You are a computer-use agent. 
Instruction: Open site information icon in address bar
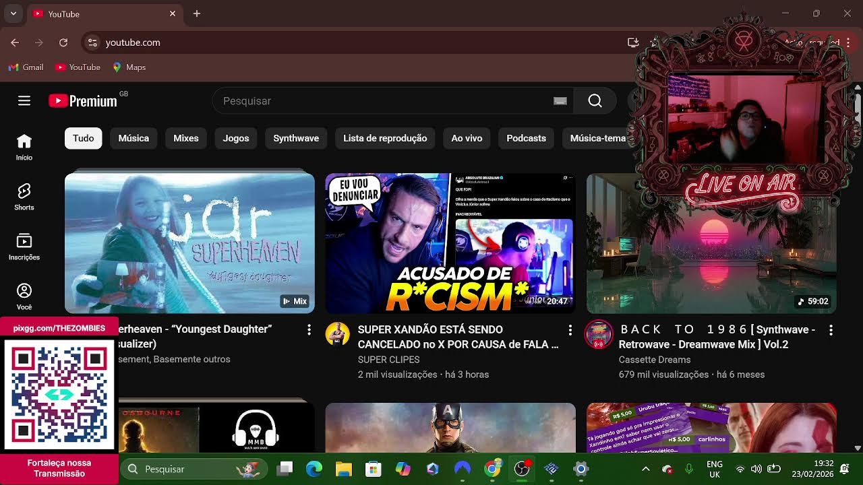(92, 42)
